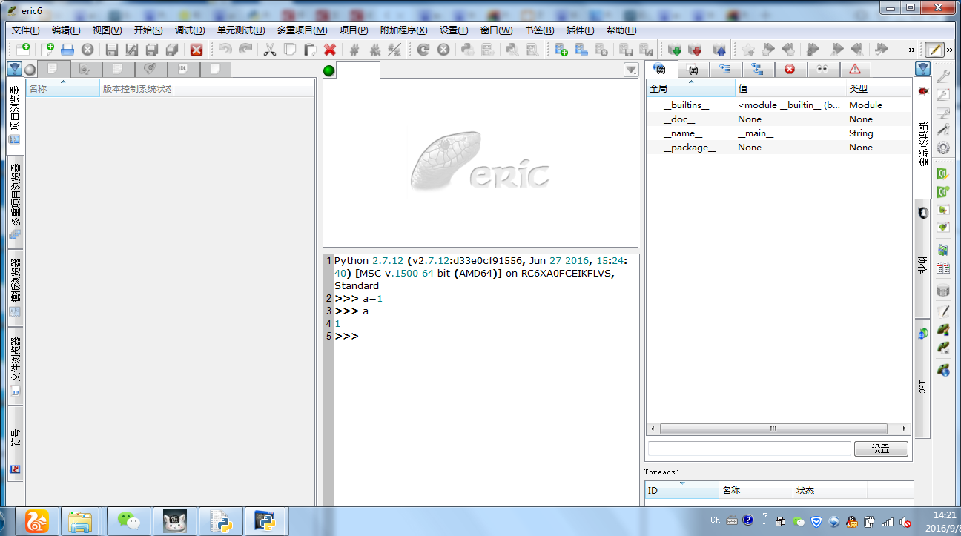The image size is (961, 536).
Task: Switch to the local variables tab
Action: point(693,70)
